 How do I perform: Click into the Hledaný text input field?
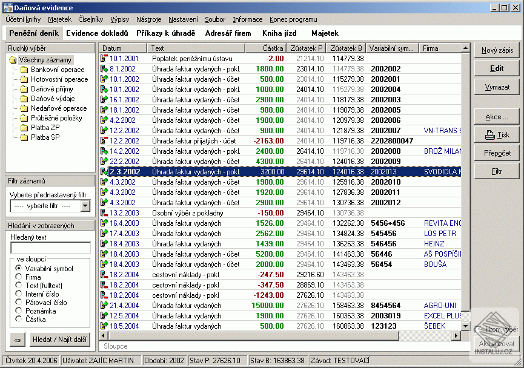click(x=50, y=248)
